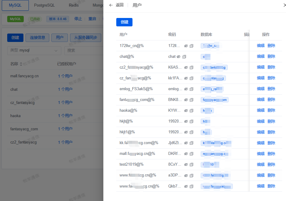
Task: Edit the chat@% user entry
Action: (260, 57)
